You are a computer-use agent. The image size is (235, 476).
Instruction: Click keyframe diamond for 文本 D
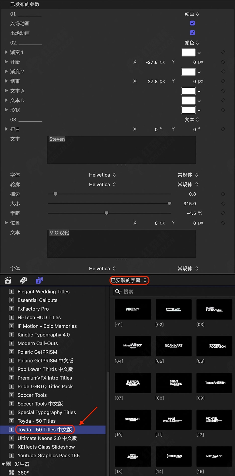223,100
